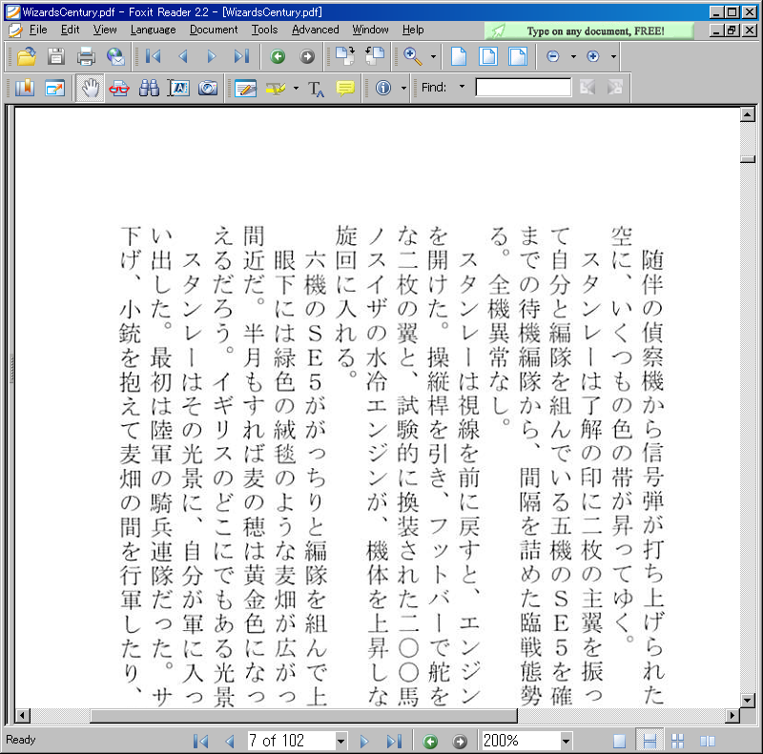Switch to facing pages layout
The width and height of the screenshot is (763, 754).
coord(707,742)
